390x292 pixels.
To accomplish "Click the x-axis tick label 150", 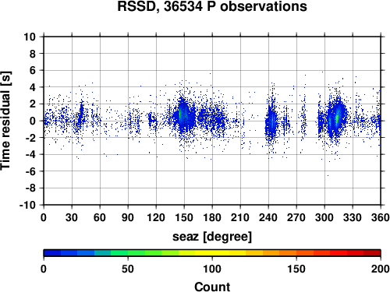I will click(x=184, y=217).
